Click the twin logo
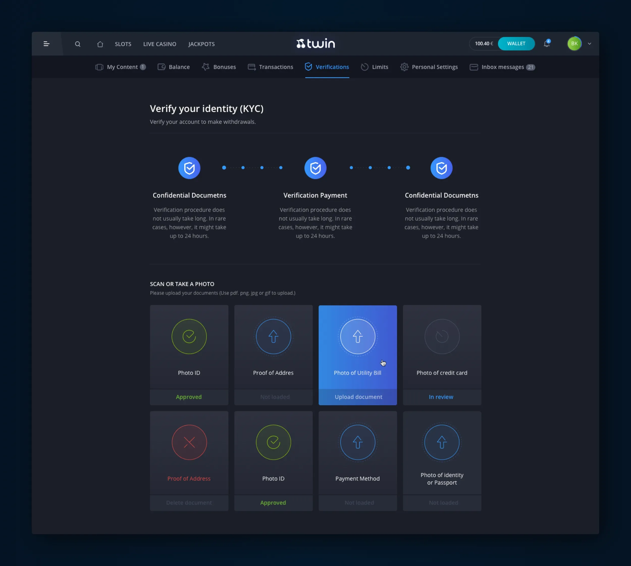 [x=316, y=43]
